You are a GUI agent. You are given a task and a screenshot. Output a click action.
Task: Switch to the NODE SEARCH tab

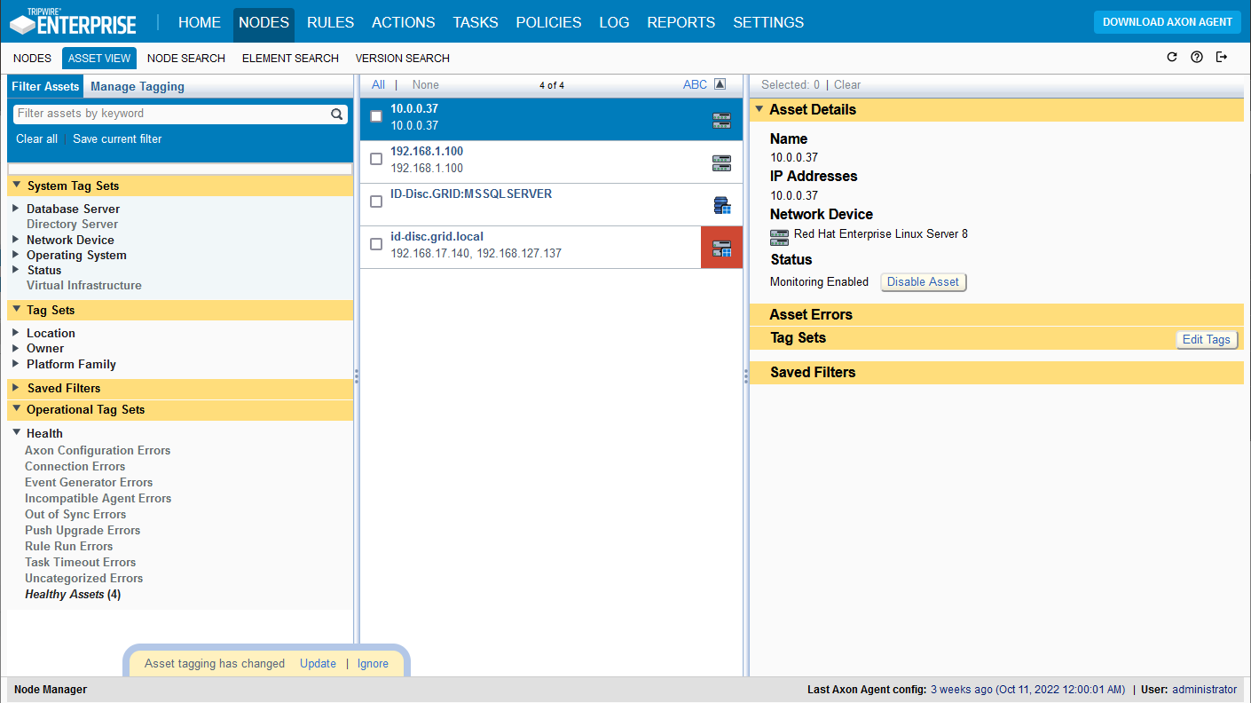click(185, 58)
